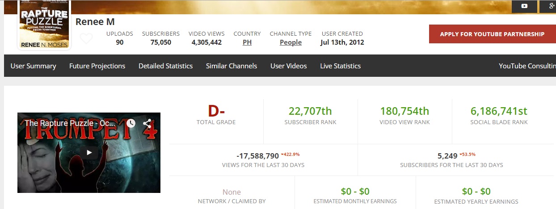This screenshot has height=209, width=556.
Task: Select the 4,305,442 video views value
Action: point(206,42)
